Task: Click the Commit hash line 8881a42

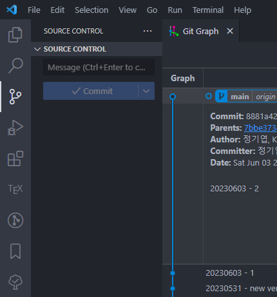Action: click(244, 116)
